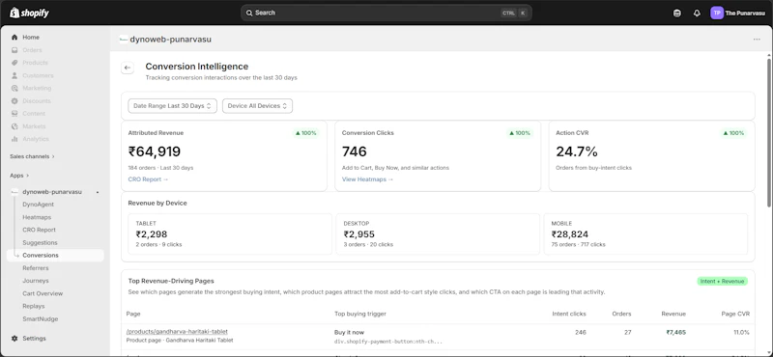Image resolution: width=773 pixels, height=357 pixels.
Task: Click the ₹7,465 revenue cell
Action: click(x=675, y=332)
